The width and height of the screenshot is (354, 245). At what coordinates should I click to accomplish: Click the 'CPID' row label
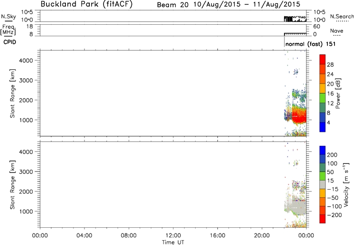[10, 42]
